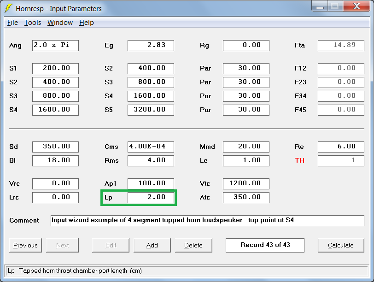
Task: Click the red TH label
Action: (299, 160)
